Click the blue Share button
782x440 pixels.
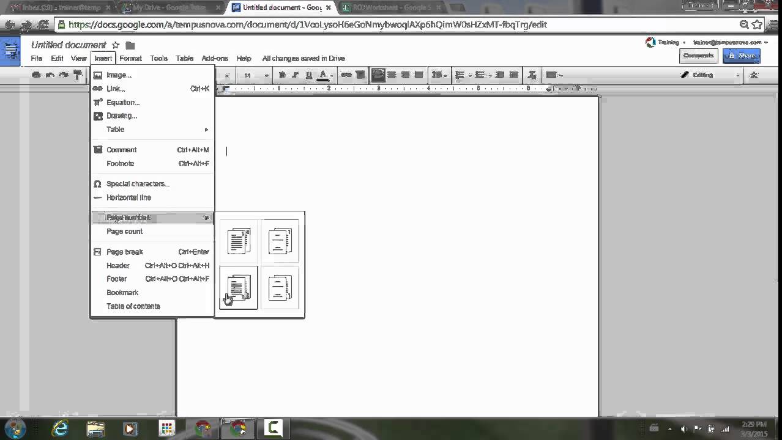[742, 56]
